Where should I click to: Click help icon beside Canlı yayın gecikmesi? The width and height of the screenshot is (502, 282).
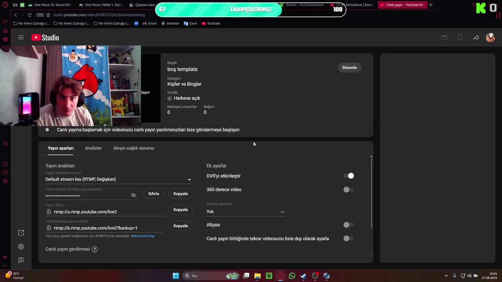[x=95, y=249]
